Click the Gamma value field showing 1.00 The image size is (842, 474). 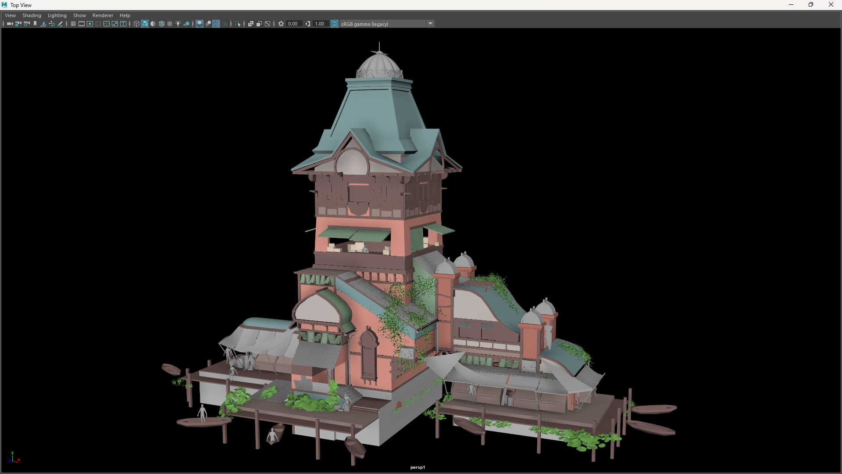(x=320, y=24)
